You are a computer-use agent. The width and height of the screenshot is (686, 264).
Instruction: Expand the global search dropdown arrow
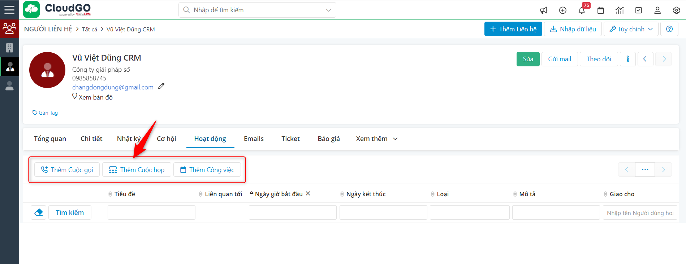[328, 10]
